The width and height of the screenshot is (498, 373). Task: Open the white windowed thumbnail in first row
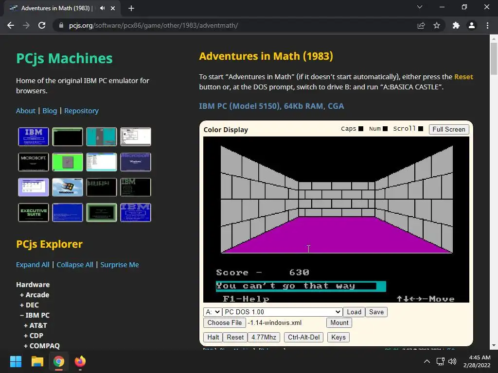136,136
